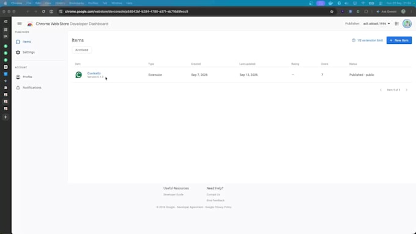The image size is (416, 234).
Task: Go to next page of items
Action: [x=406, y=90]
